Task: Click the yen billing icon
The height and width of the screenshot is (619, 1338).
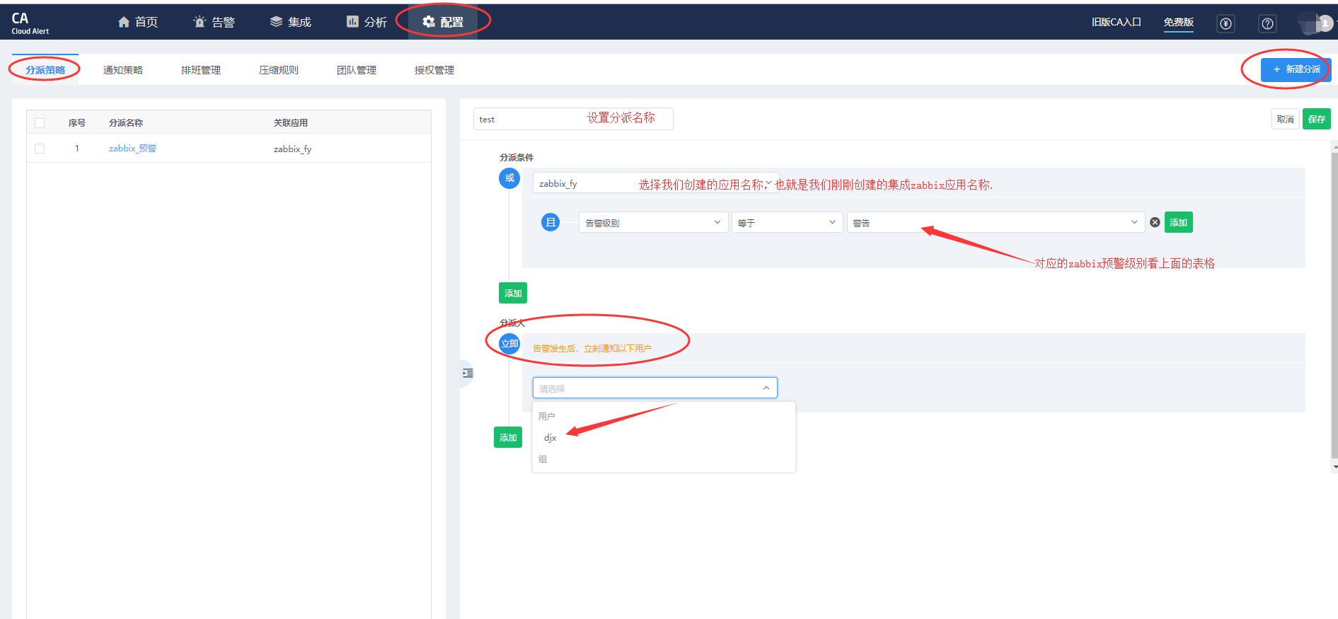Action: click(x=1225, y=23)
